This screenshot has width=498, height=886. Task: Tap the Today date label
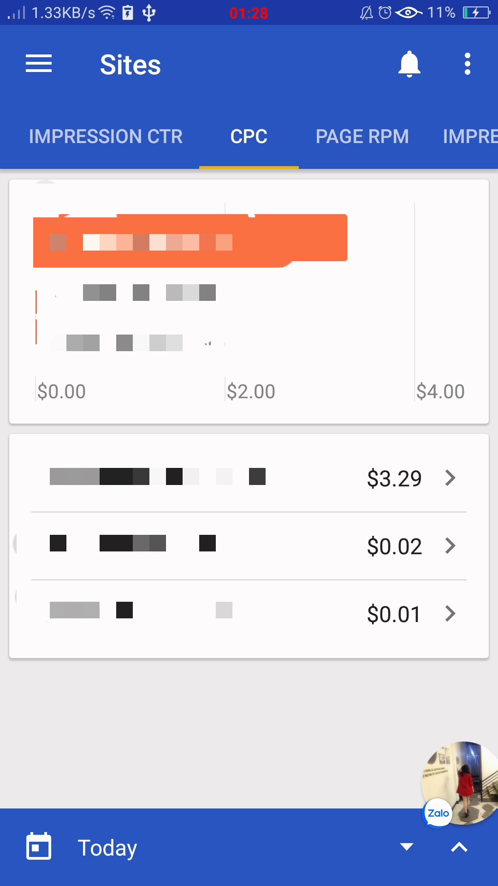pyautogui.click(x=107, y=847)
